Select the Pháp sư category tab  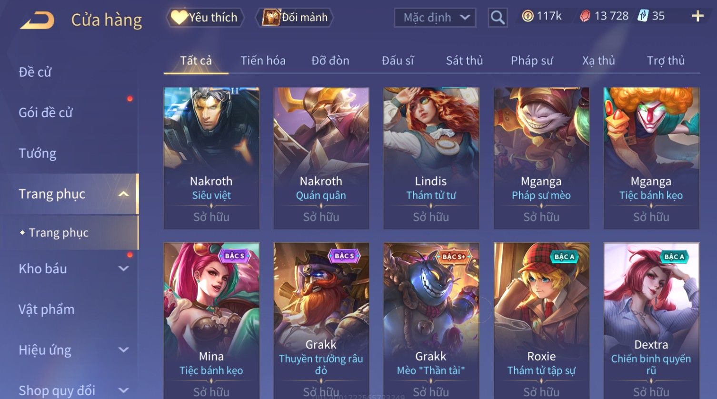[x=532, y=60]
